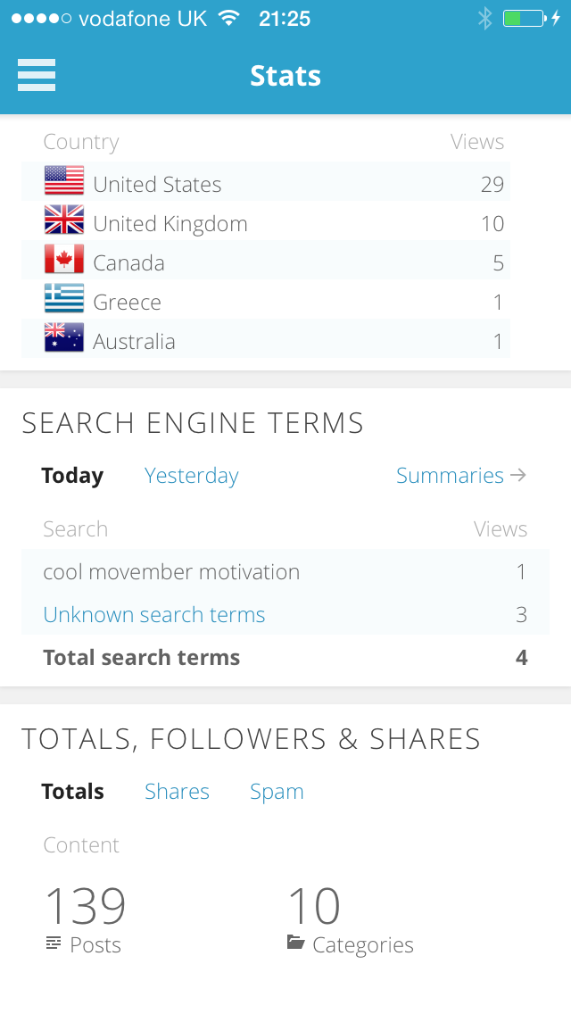Open the hamburger navigation menu
The height and width of the screenshot is (1014, 571).
[x=37, y=75]
